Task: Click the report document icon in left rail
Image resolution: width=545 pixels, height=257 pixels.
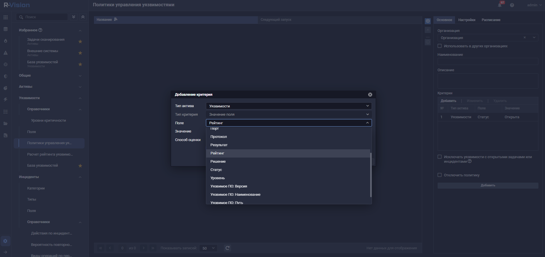Action: pos(5,135)
